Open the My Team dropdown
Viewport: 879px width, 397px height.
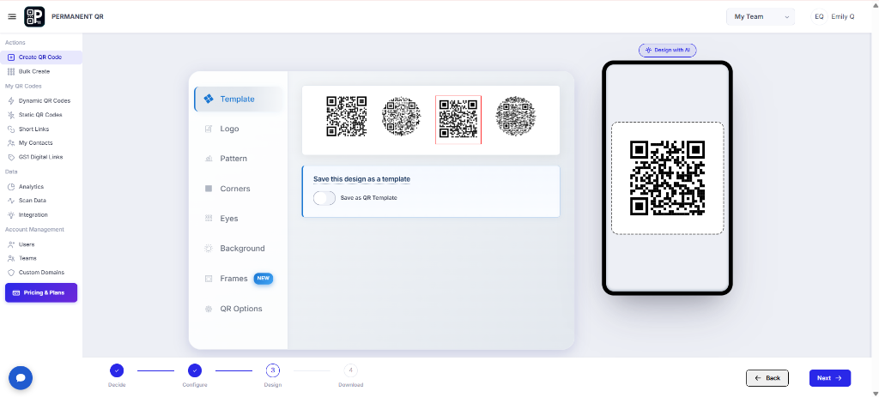[761, 17]
